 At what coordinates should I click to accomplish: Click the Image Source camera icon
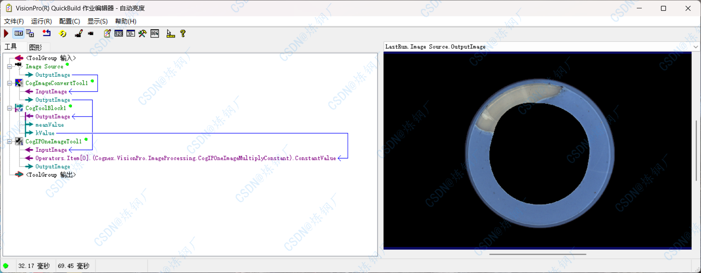click(x=19, y=66)
